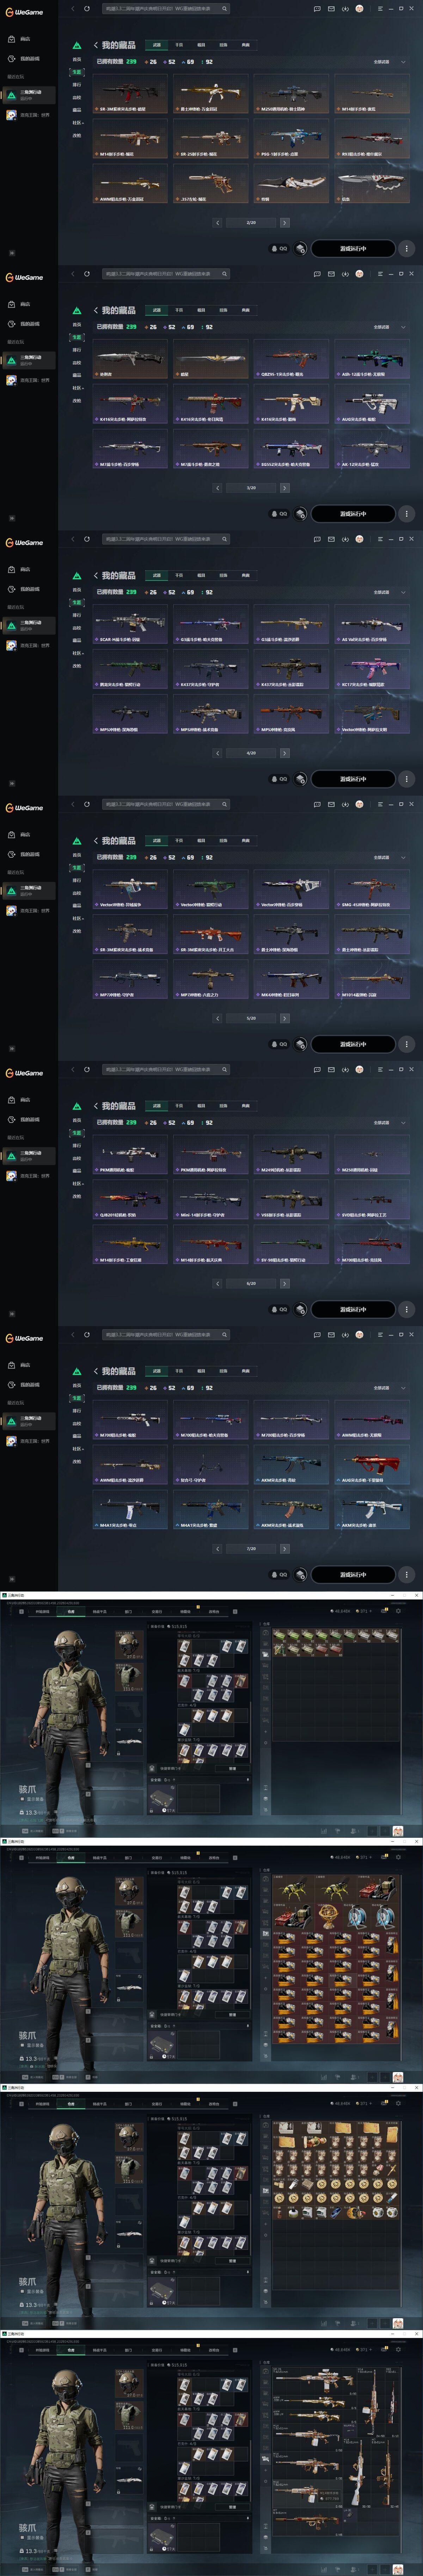Open AS Val突击步枪 skin card
The width and height of the screenshot is (423, 2576).
click(x=372, y=624)
